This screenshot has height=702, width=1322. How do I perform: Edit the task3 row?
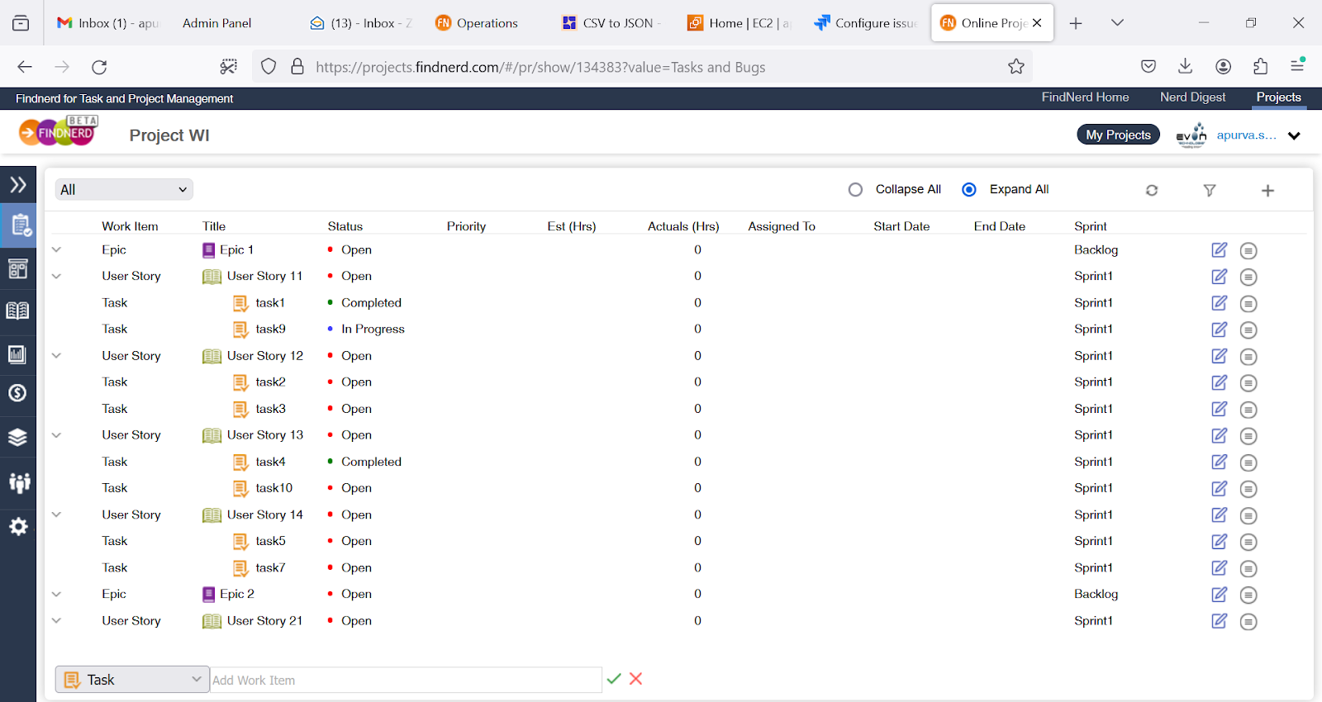click(x=1220, y=409)
